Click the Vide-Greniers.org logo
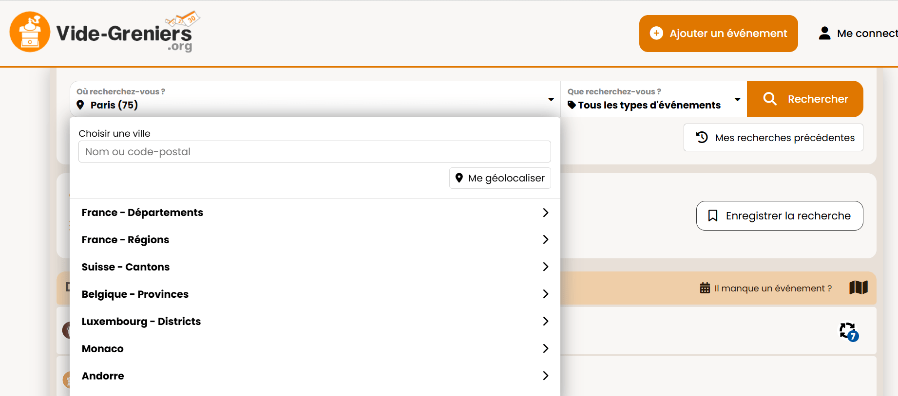Viewport: 898px width, 396px height. (x=103, y=32)
